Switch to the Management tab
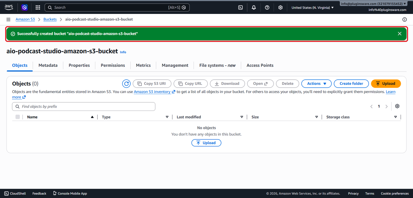This screenshot has height=198, width=413. 175,65
